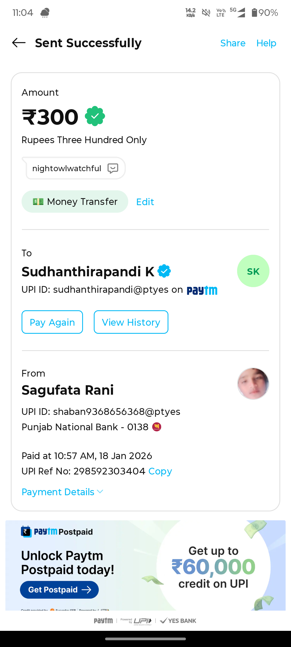Tap the message icon beside nightowlwatchful
The width and height of the screenshot is (291, 647).
(x=113, y=168)
